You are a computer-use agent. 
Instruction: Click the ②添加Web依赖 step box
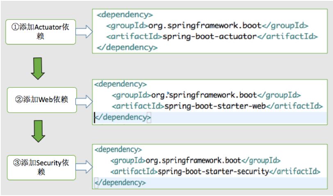[42, 100]
